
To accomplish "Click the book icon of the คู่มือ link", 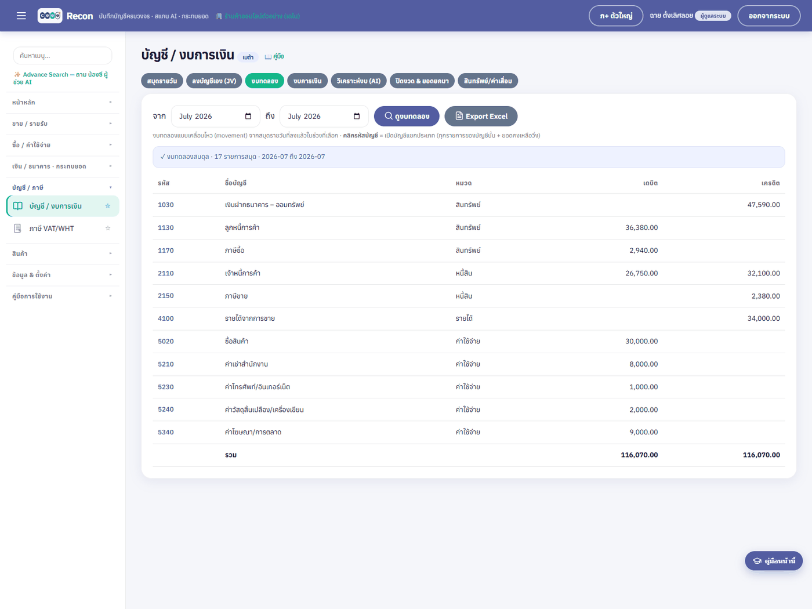I will (268, 57).
